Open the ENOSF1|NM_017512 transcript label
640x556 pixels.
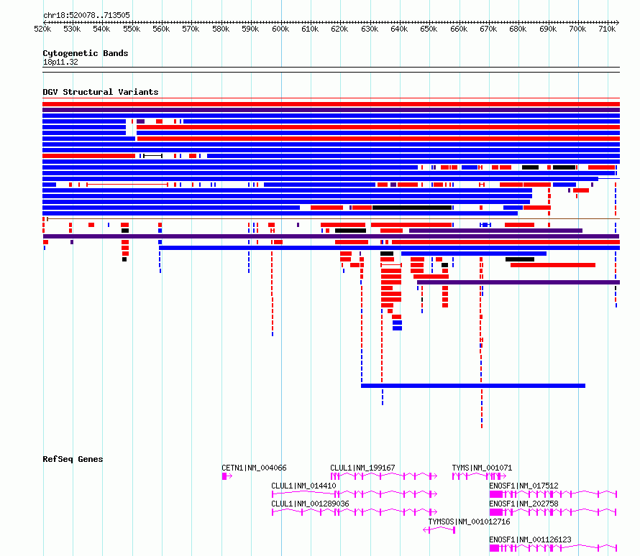524,486
